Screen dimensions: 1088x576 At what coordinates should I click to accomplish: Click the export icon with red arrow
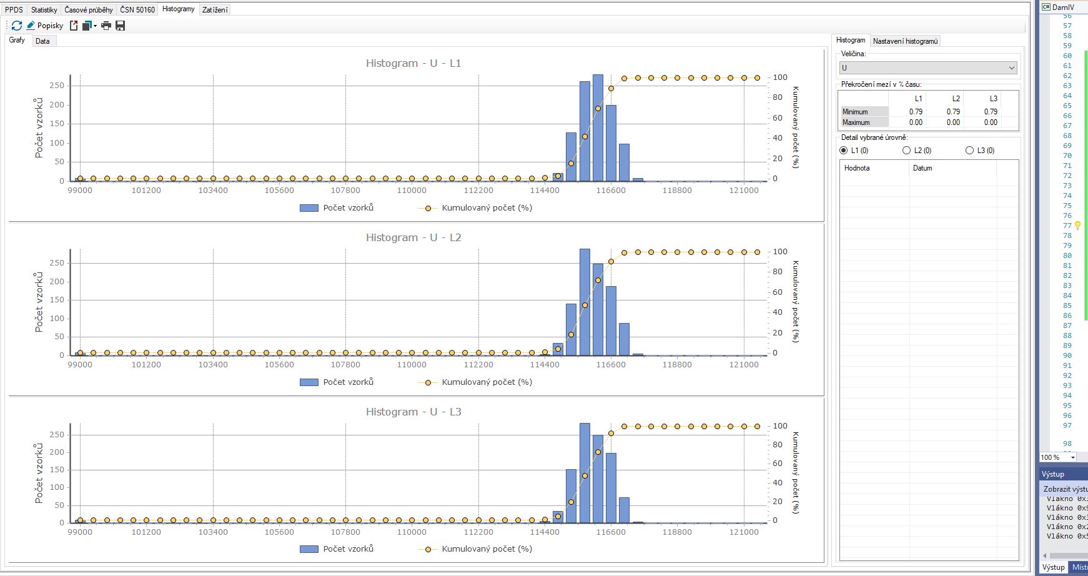74,26
